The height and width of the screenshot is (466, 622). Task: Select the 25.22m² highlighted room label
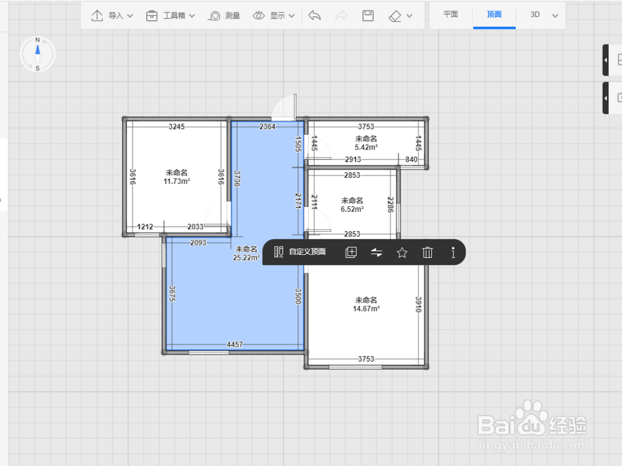point(246,254)
